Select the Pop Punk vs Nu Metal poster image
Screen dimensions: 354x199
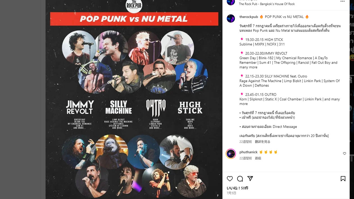(x=134, y=99)
